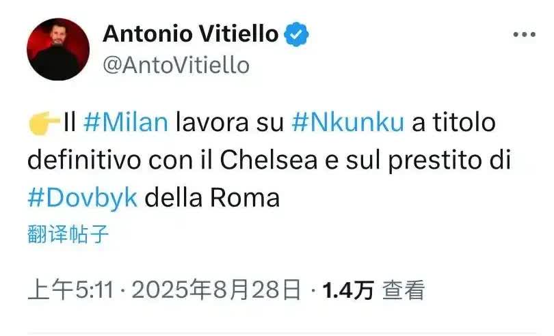Open the three-dot more options menu

click(523, 35)
